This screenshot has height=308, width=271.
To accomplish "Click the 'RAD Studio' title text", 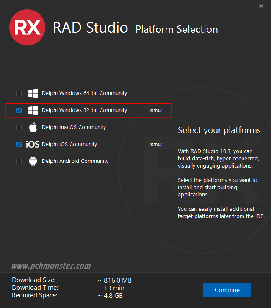I will [x=90, y=28].
